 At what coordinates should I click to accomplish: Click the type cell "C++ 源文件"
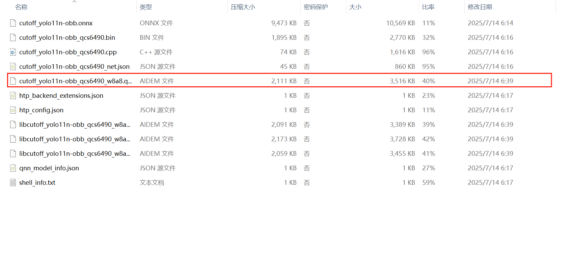point(156,52)
